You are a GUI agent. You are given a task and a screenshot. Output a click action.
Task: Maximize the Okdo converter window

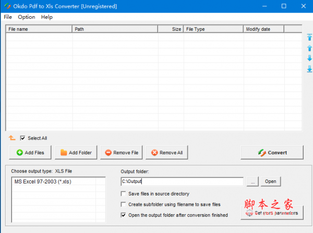284,6
